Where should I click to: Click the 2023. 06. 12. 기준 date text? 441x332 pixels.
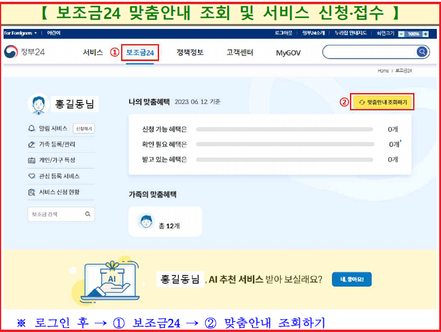coord(197,102)
